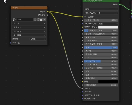The image size is (132, 105).
Task: Click the タンジェント input socket
Action: point(83,99)
